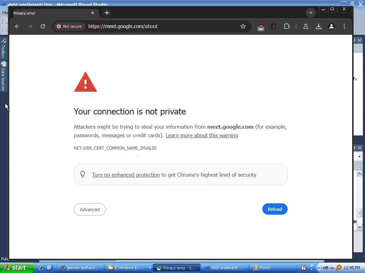Click Turn on enhanced protection link

tap(126, 175)
